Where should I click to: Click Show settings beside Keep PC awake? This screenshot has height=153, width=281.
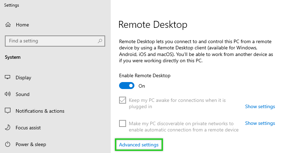click(x=260, y=106)
